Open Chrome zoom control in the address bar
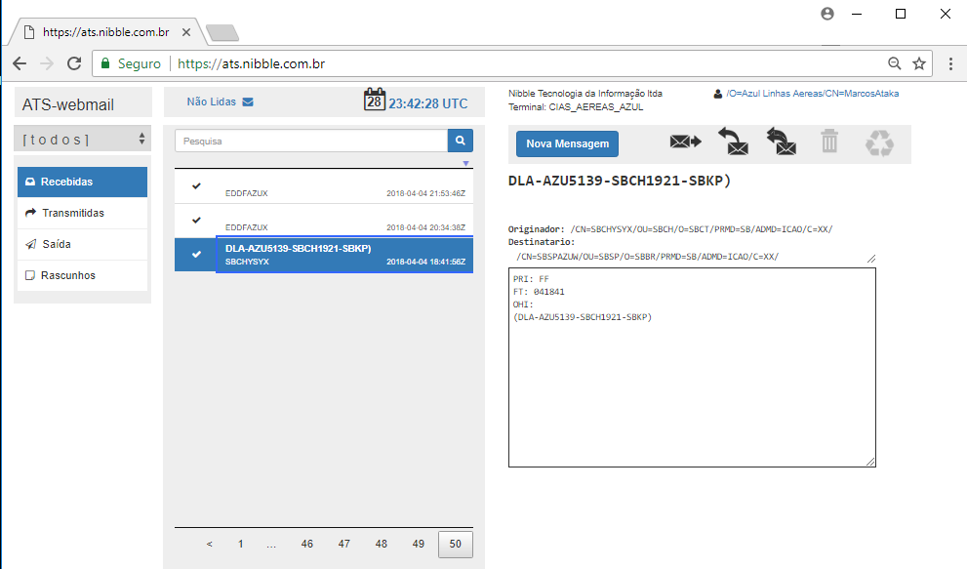 894,63
